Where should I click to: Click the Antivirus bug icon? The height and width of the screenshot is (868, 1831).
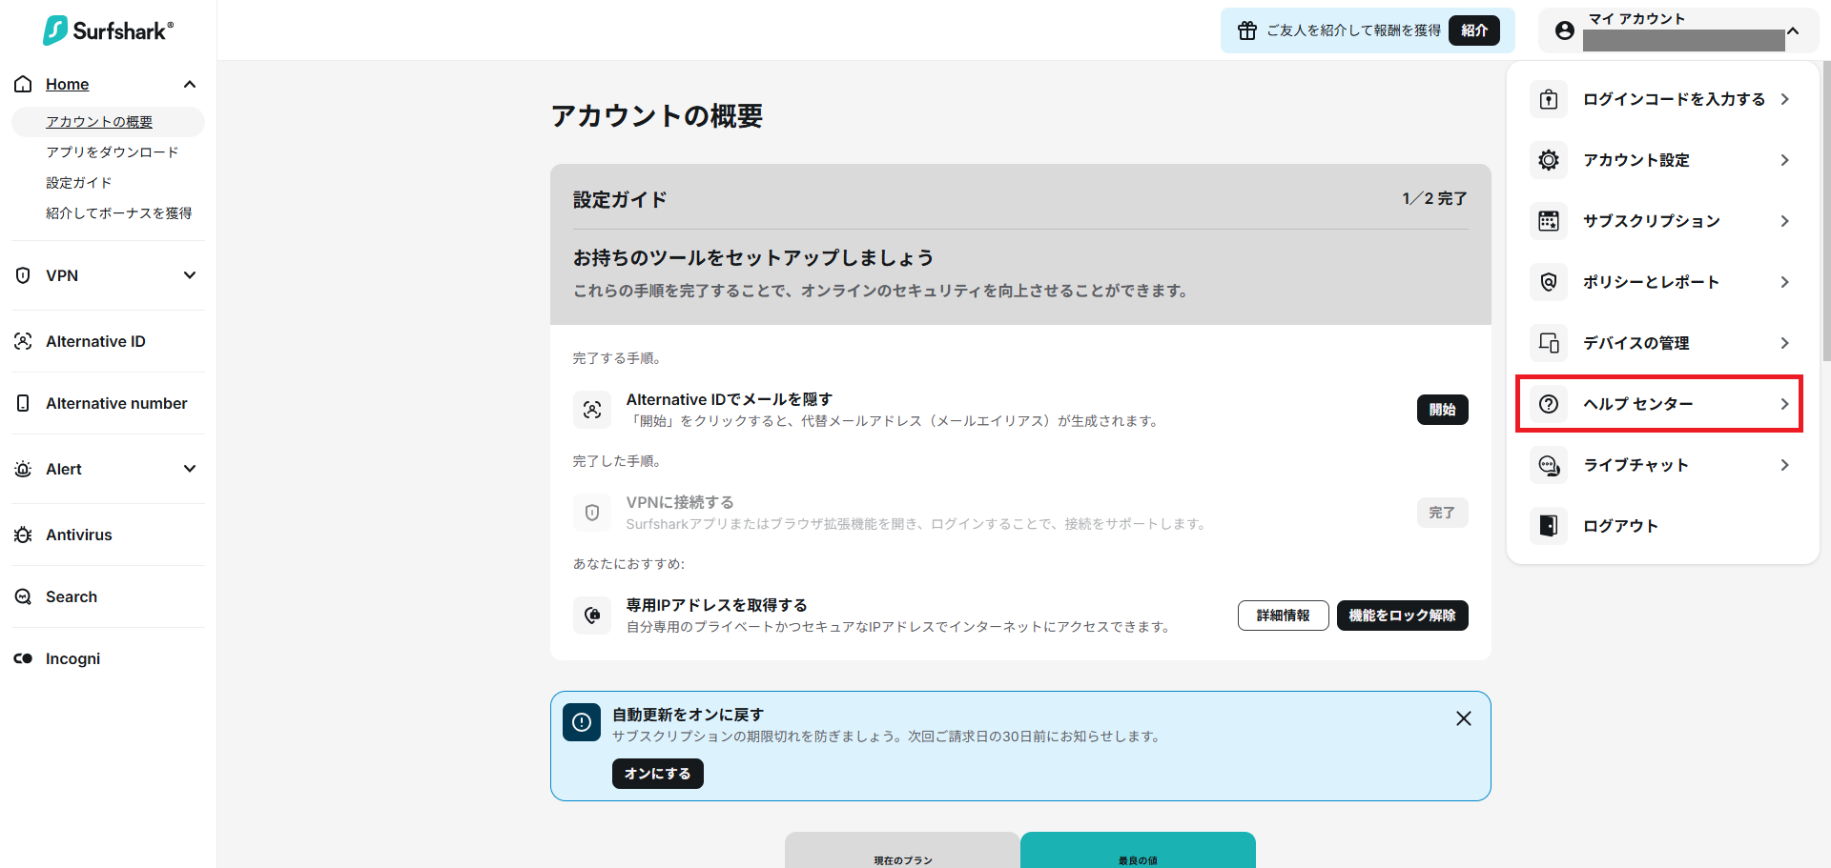click(x=24, y=535)
